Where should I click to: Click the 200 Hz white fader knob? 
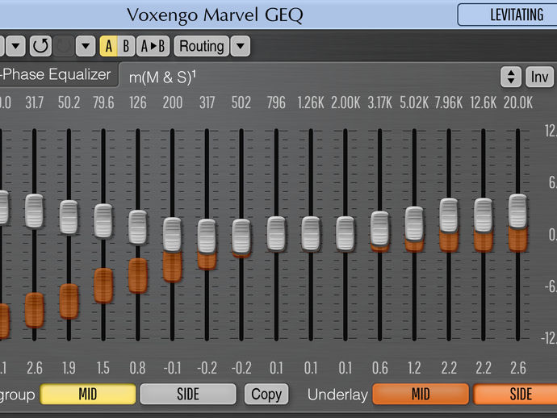coord(172,234)
